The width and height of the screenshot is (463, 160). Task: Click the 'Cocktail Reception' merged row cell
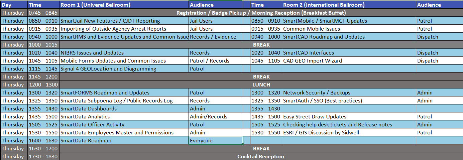click(x=261, y=157)
